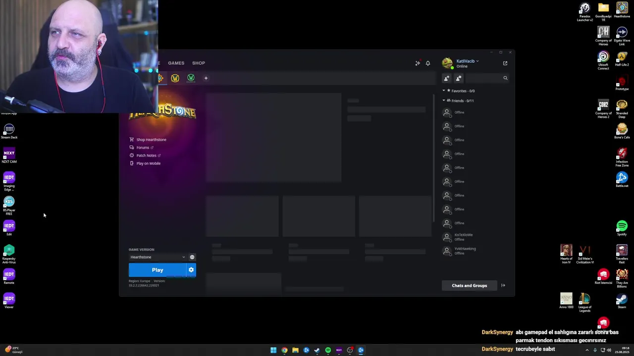Open the Hearthstone desktop shortcut

pos(622,10)
